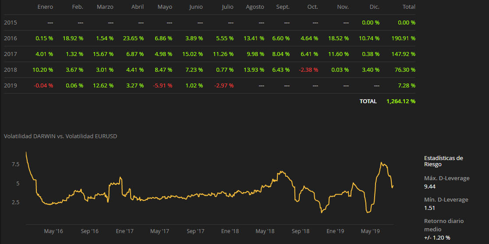This screenshot has height=244, width=489.
Task: Click the 2017 Julio value 11.26 %
Action: (x=223, y=54)
